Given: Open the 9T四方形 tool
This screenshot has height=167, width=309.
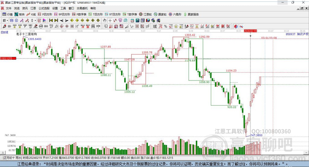Looking at the screenshot, I should [x=113, y=14].
